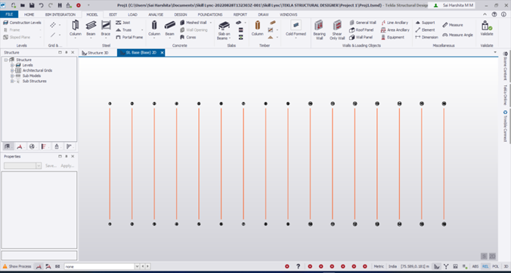The height and width of the screenshot is (273, 511).
Task: Choose the Portal Frame tool
Action: pos(129,37)
